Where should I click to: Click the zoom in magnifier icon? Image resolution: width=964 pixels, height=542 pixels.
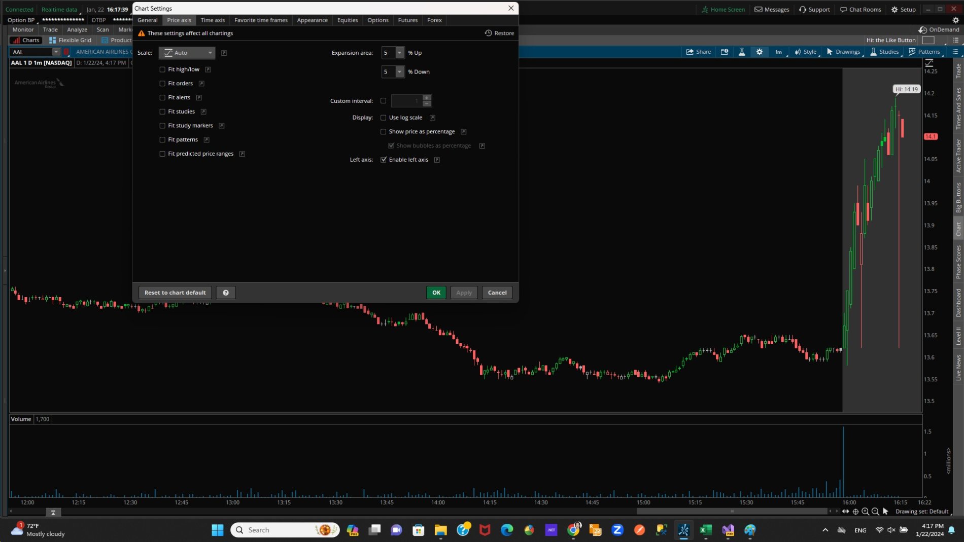[866, 512]
